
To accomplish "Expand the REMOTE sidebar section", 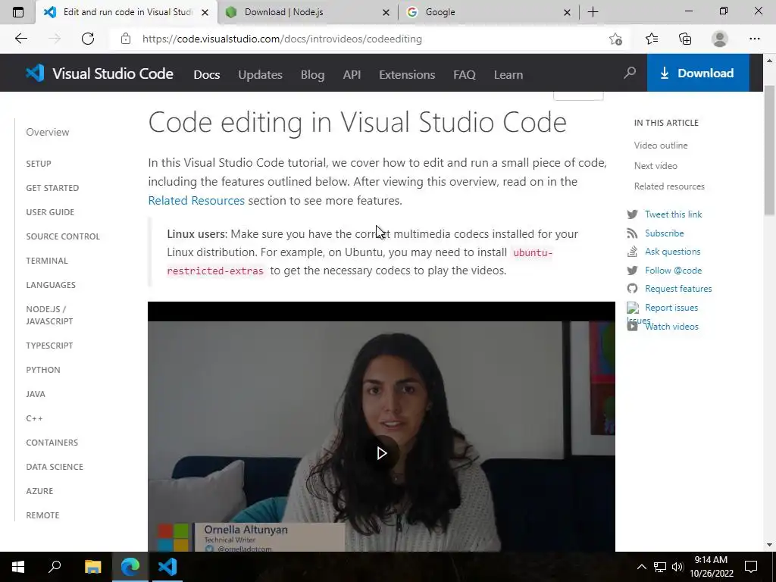I will point(42,515).
